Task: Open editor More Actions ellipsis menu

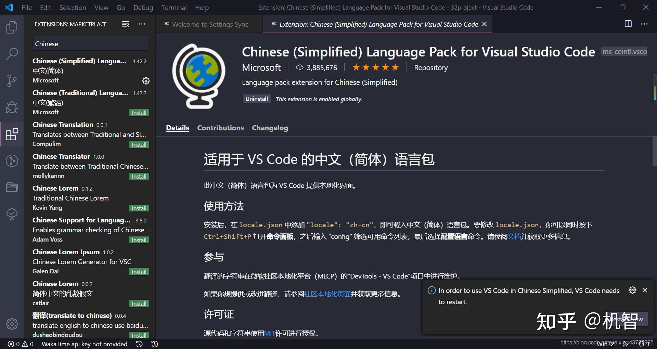Action: coord(645,24)
